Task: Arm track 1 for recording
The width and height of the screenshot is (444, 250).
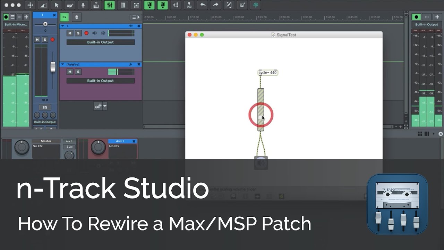Action: 86,33
